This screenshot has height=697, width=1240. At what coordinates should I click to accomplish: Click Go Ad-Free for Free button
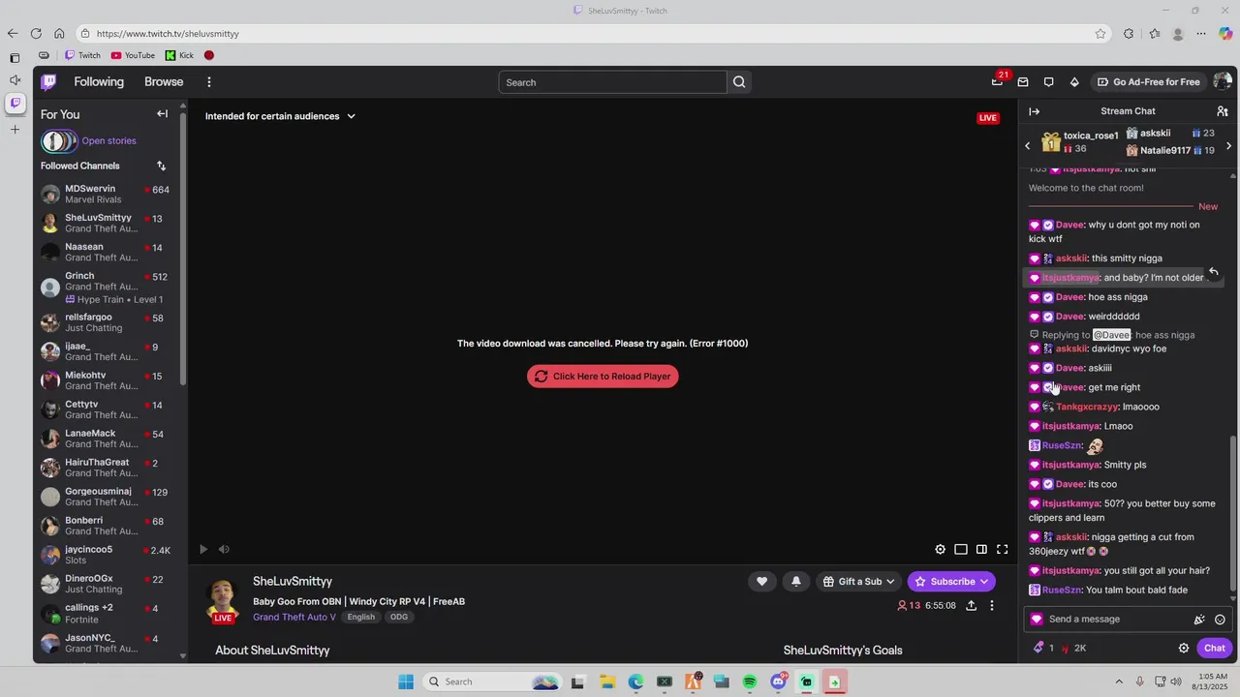pos(1148,82)
